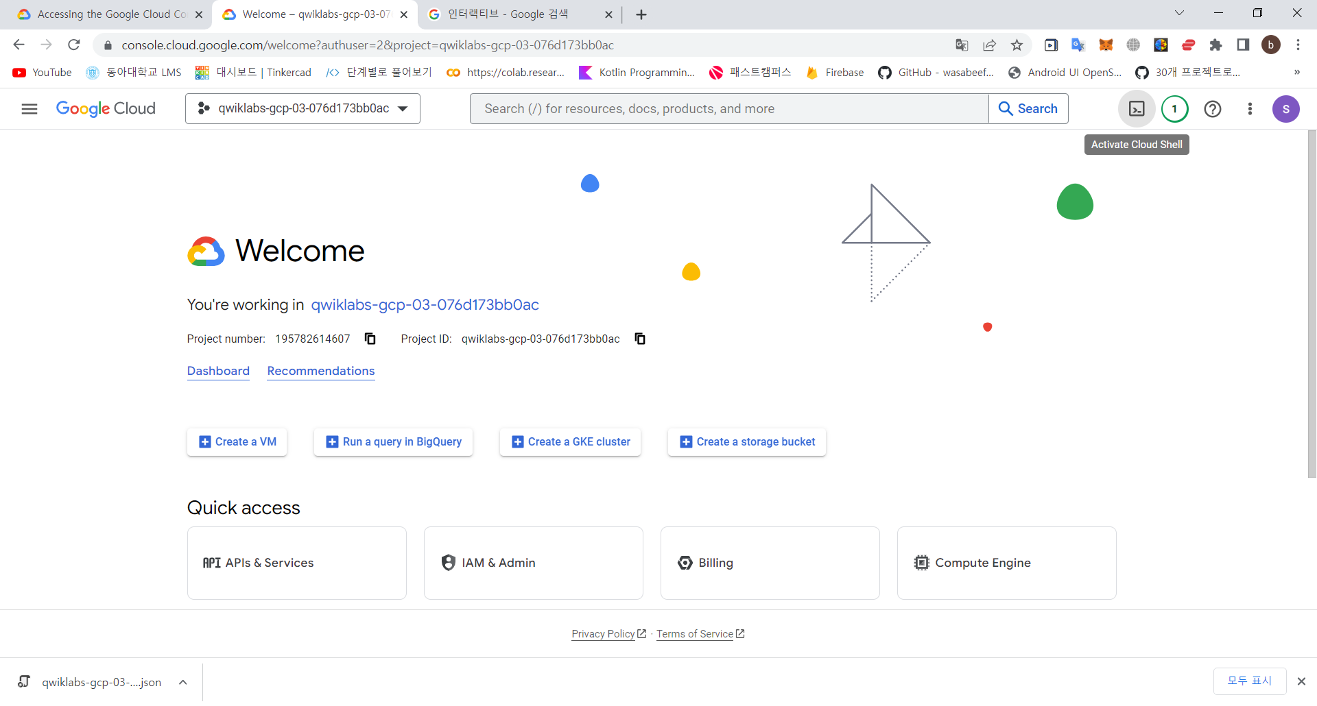Go back to previous page
Viewport: 1317px width, 706px height.
(x=19, y=45)
